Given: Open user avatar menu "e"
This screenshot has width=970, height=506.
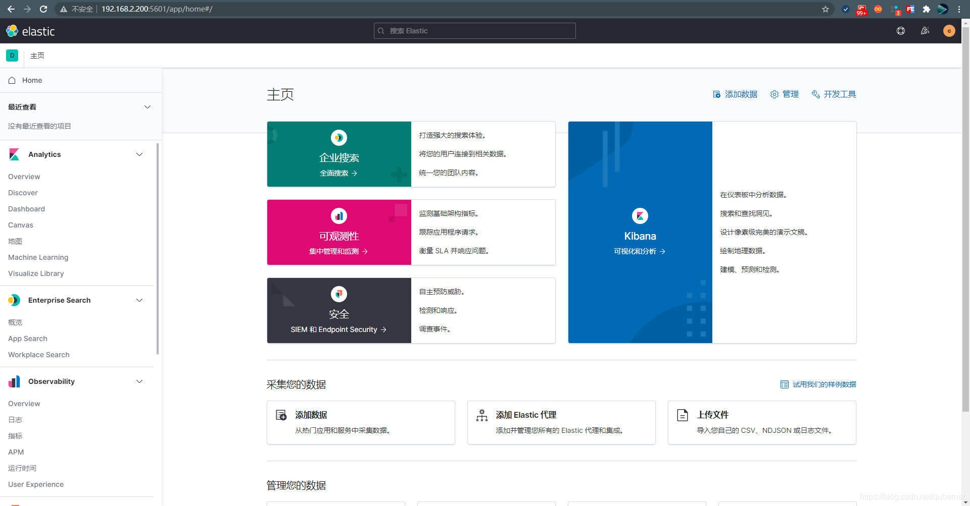Looking at the screenshot, I should [x=949, y=31].
